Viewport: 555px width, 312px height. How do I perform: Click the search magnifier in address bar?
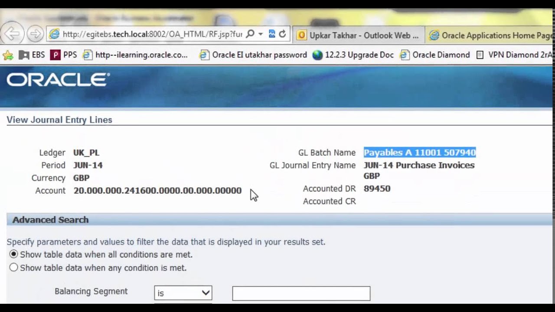pos(250,34)
